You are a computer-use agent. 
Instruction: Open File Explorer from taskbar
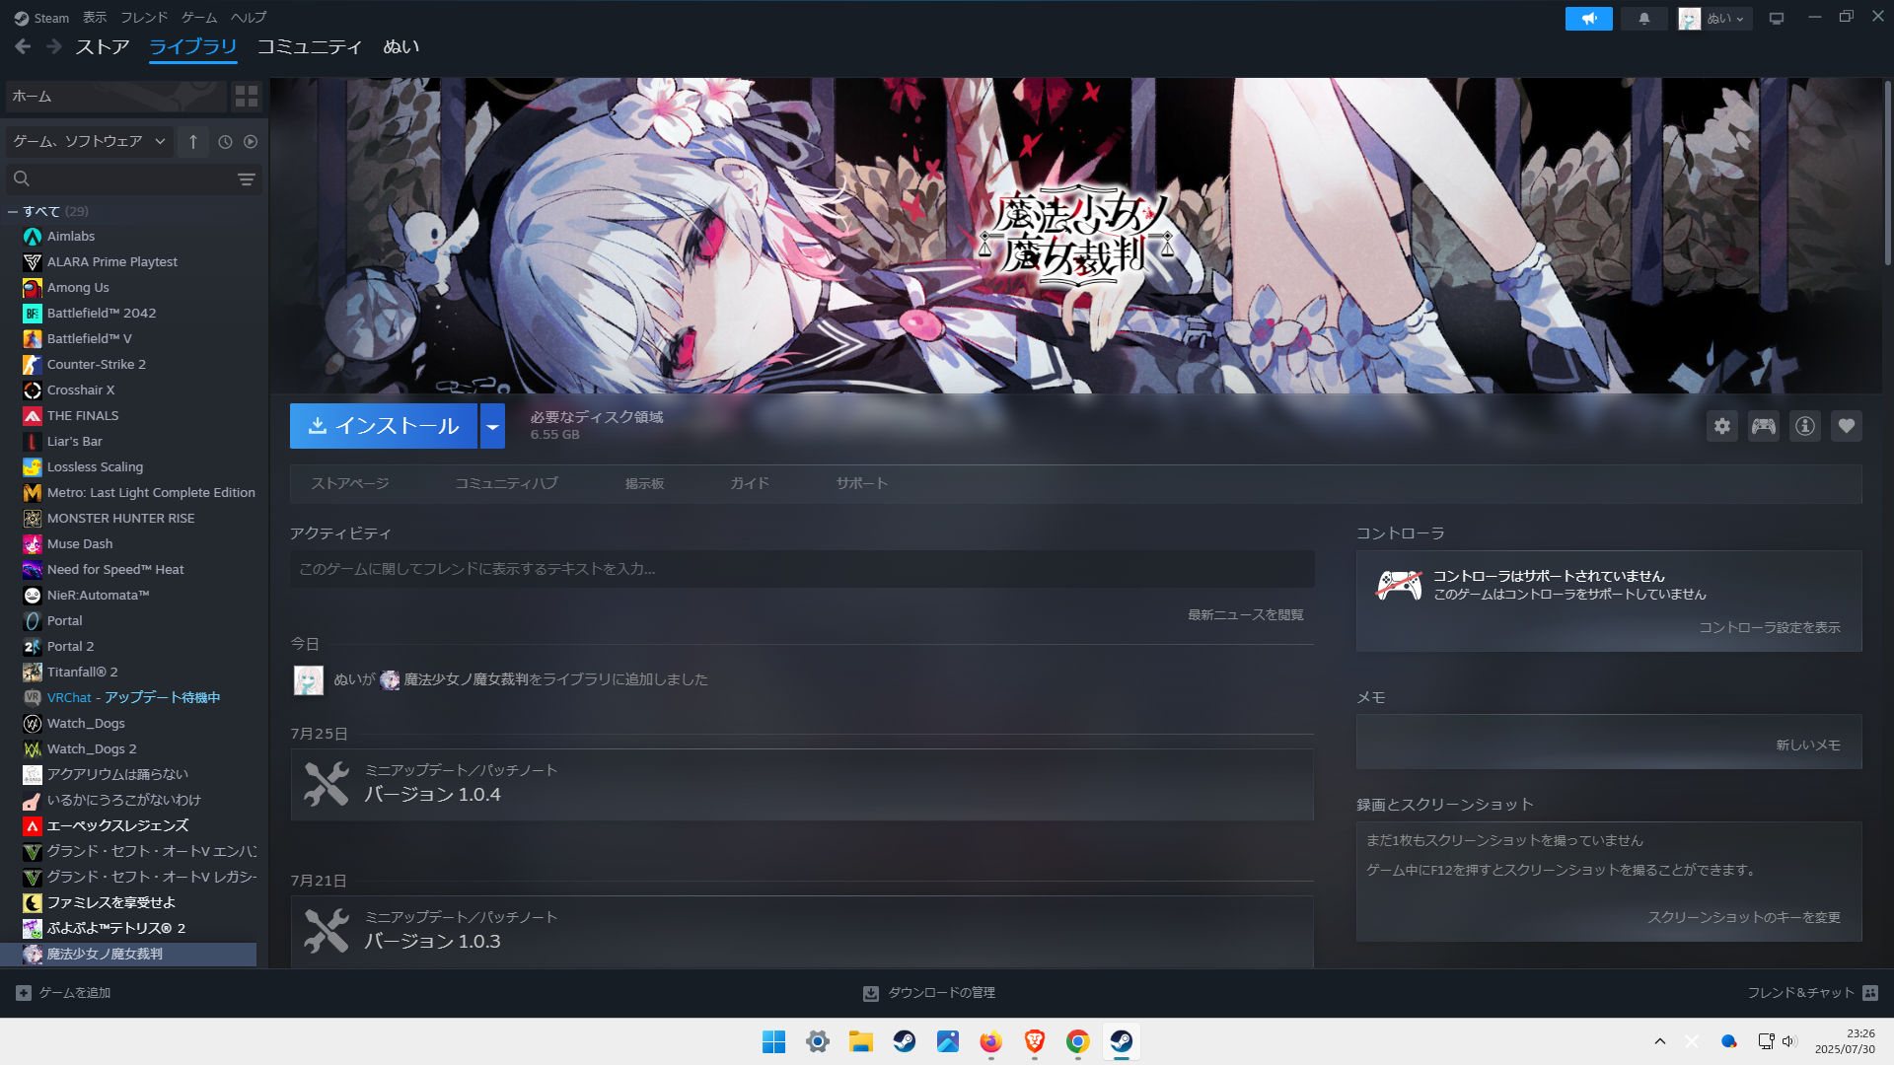click(861, 1041)
